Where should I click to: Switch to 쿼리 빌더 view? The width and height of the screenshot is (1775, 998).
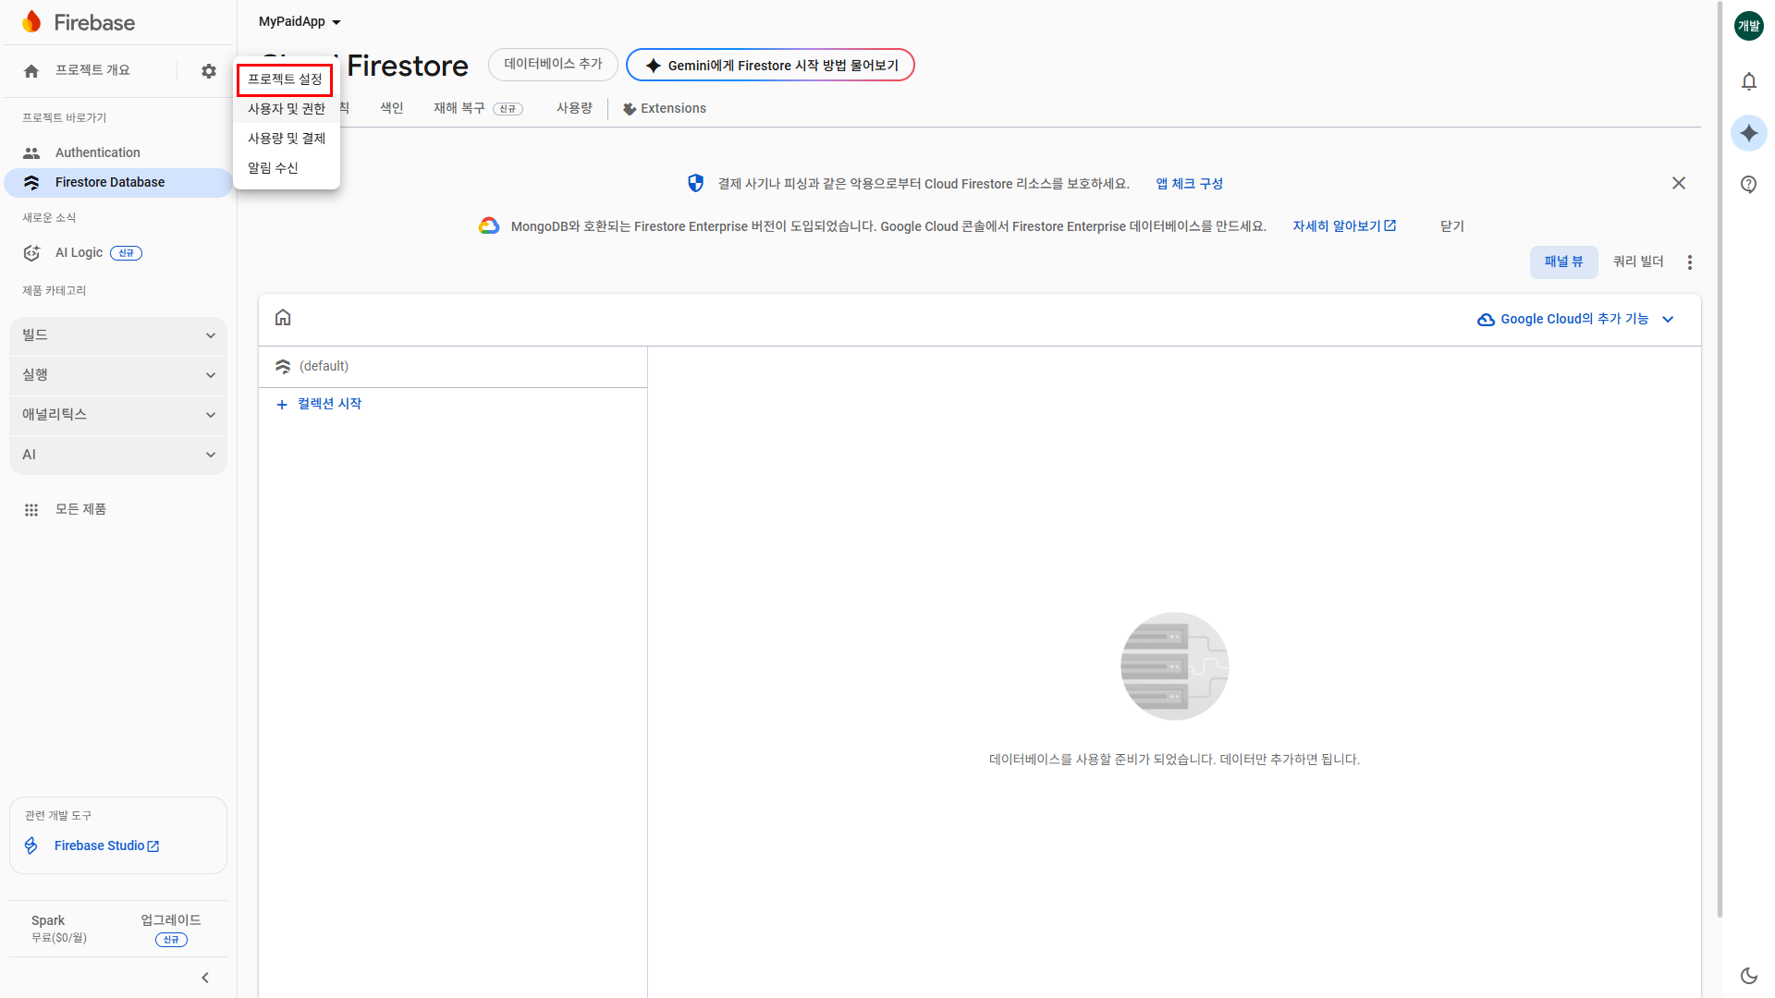click(x=1637, y=262)
